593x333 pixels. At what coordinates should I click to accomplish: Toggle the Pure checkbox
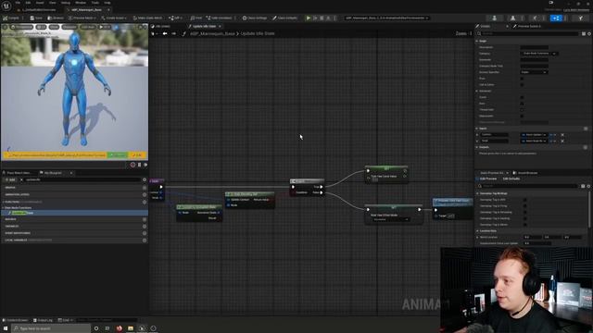tap(522, 79)
